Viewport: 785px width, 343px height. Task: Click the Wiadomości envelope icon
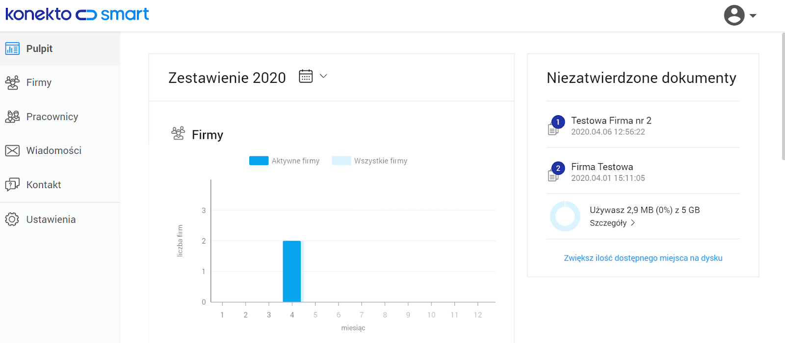12,150
